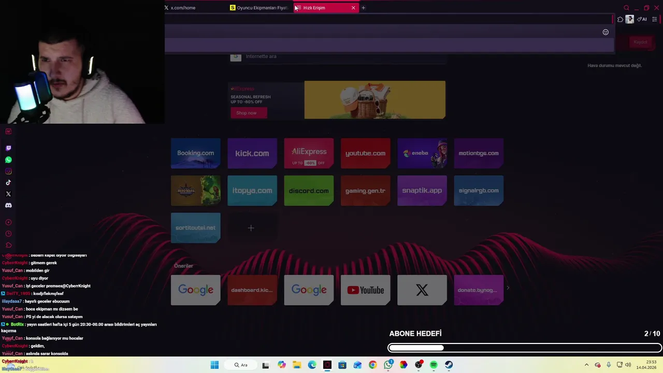Open File Explorer from the taskbar
663x373 pixels.
click(297, 365)
